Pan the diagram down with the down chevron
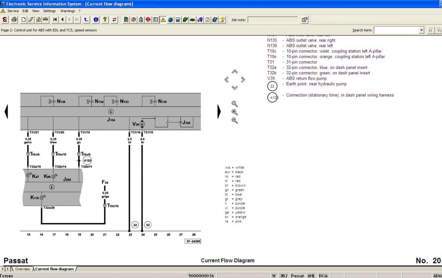This screenshot has height=278, width=442. click(x=235, y=88)
